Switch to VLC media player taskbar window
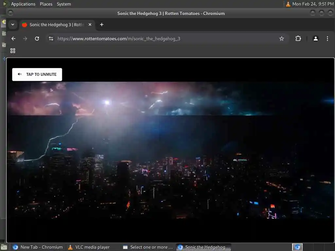 [x=89, y=247]
